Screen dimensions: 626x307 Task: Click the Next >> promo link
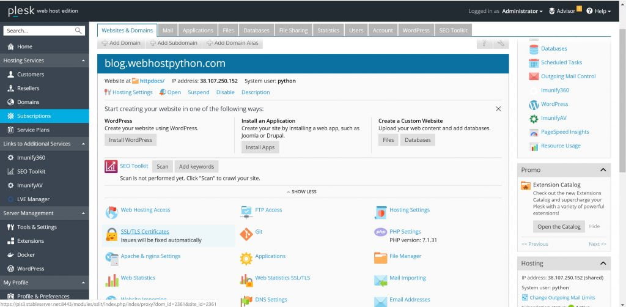(x=597, y=245)
